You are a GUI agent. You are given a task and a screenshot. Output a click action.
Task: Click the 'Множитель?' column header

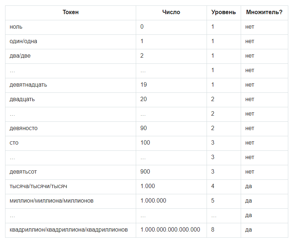tap(264, 12)
